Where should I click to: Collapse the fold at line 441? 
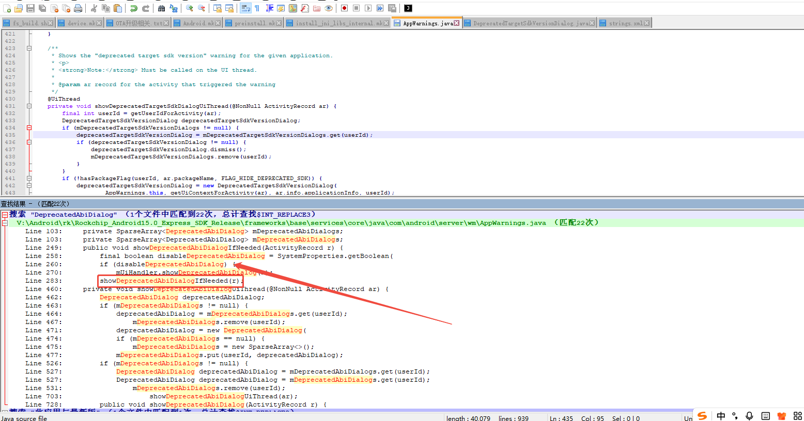(x=29, y=179)
